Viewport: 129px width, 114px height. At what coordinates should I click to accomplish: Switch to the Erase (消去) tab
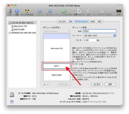71,22
